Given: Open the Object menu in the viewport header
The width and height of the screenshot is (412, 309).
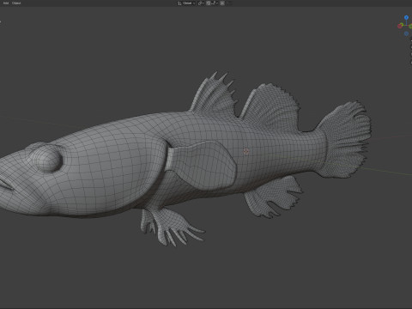Looking at the screenshot, I should [x=16, y=3].
